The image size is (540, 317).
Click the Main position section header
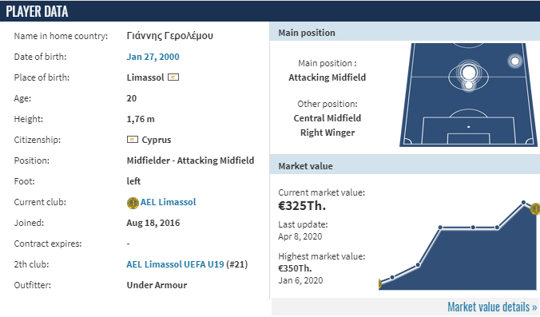click(x=405, y=33)
